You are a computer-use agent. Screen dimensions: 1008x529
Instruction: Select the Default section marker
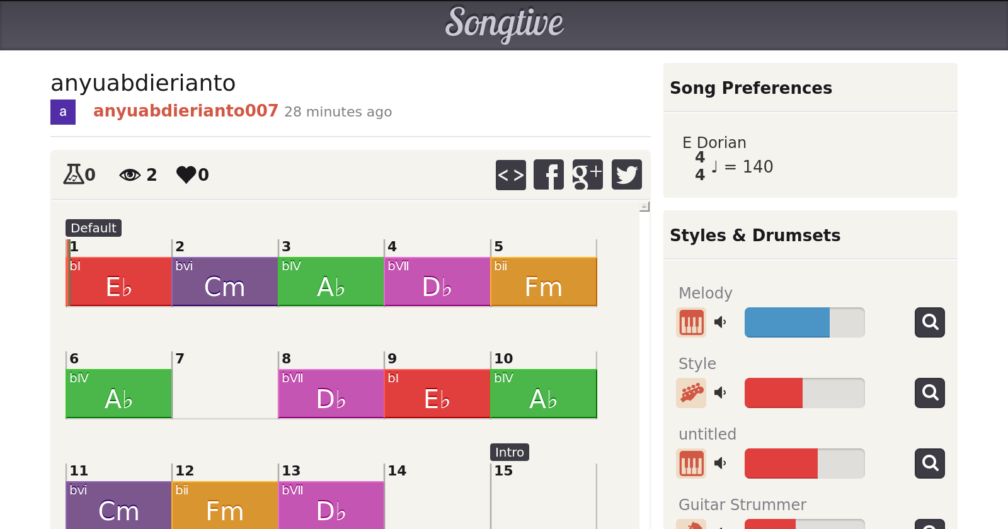coord(93,228)
